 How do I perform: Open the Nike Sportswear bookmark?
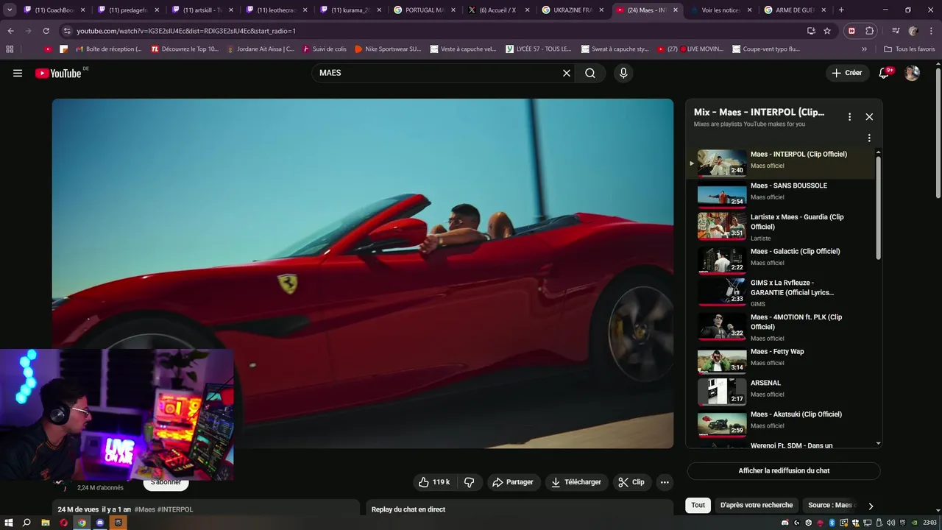(x=388, y=49)
